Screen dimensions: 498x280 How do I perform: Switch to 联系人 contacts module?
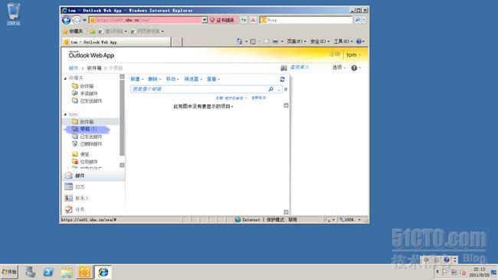point(93,198)
